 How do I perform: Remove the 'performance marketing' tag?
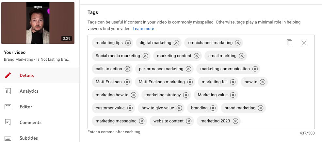(x=188, y=69)
